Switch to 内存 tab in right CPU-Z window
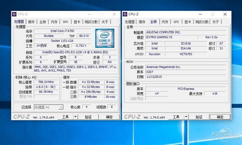Screen dimensions: 242x145 [x=165, y=22]
